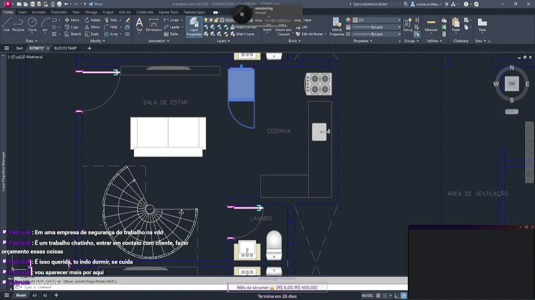Viewport: 535px width, 300px height.
Task: Click the Trim tool
Action: pyautogui.click(x=111, y=20)
